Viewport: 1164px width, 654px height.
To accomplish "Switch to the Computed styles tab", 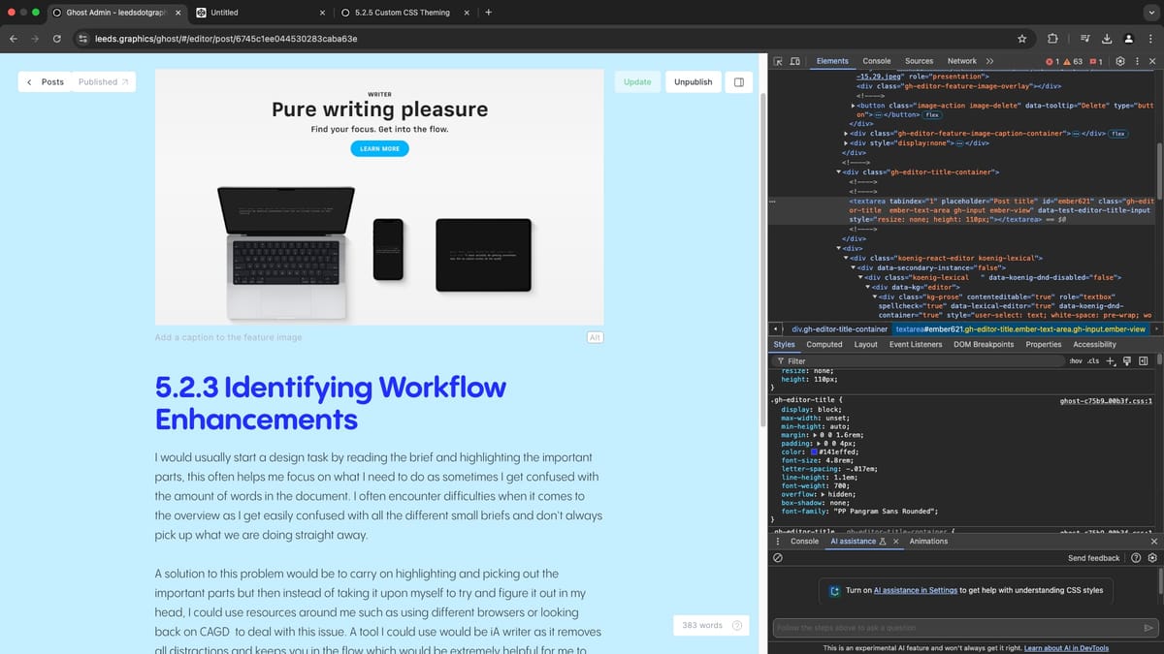I will pos(824,344).
